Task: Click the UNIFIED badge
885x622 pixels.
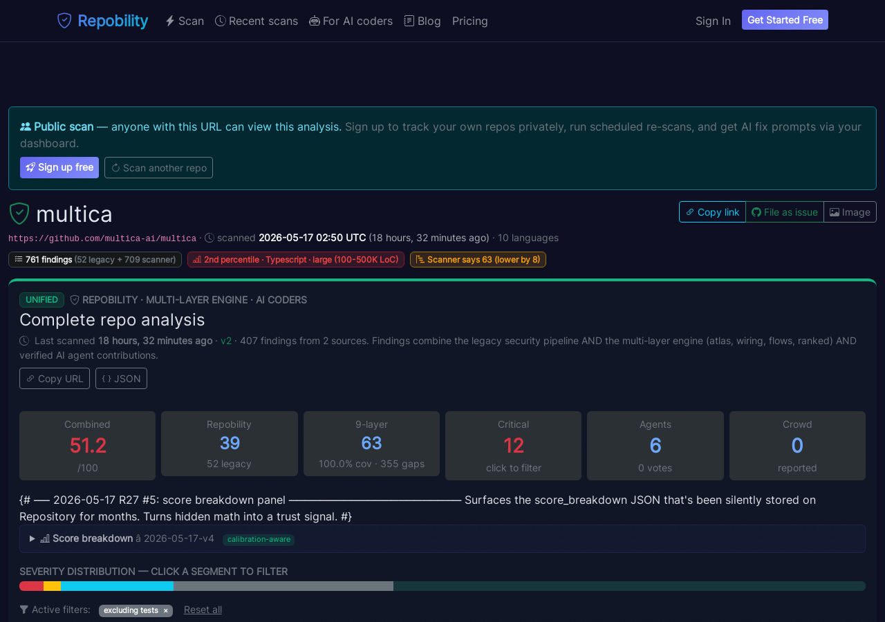Action: click(41, 300)
